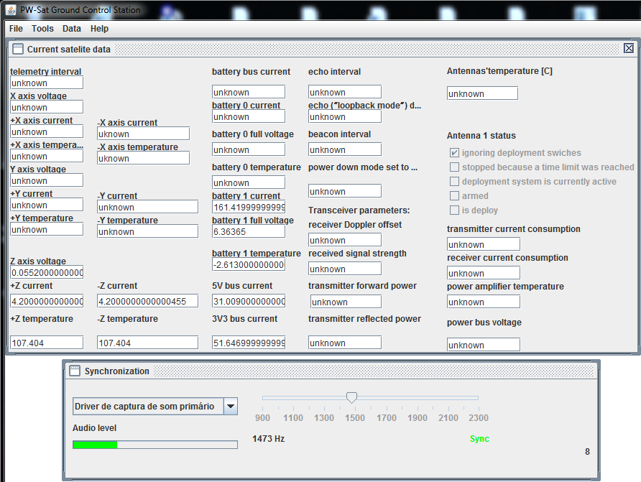Click the battery 0 current field
The height and width of the screenshot is (482, 641).
[249, 117]
